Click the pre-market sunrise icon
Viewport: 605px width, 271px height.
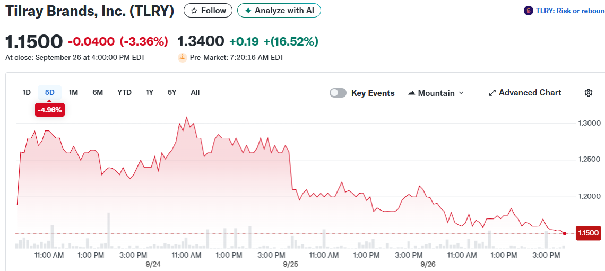182,58
